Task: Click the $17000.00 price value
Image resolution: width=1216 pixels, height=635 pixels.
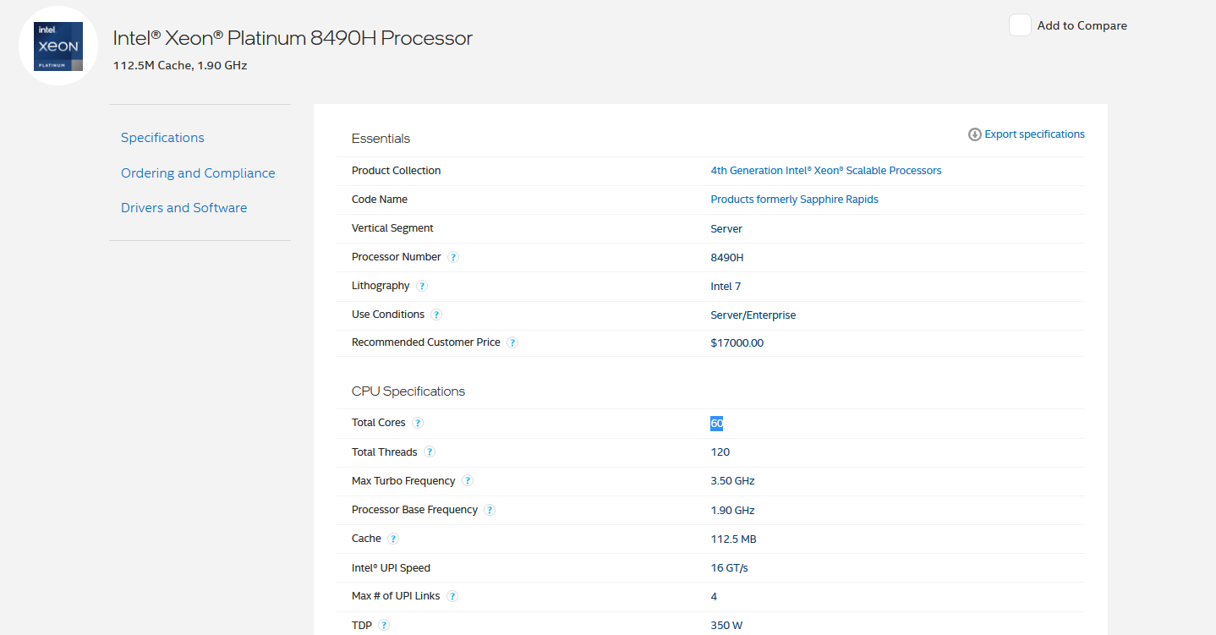Action: [737, 343]
